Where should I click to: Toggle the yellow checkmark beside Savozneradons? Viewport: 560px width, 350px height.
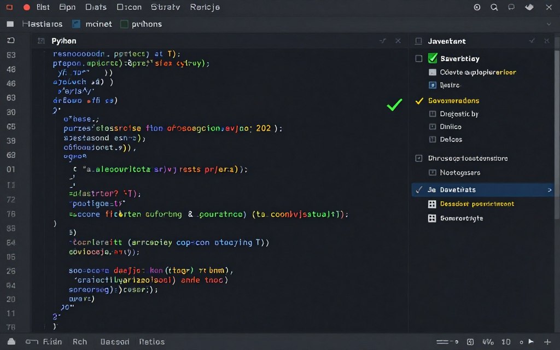(419, 101)
